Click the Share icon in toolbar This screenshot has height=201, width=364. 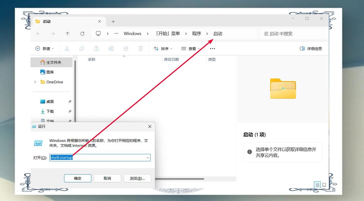click(126, 49)
